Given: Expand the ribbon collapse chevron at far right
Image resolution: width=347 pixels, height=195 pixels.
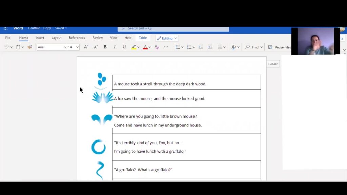Looking at the screenshot, I should [344, 50].
